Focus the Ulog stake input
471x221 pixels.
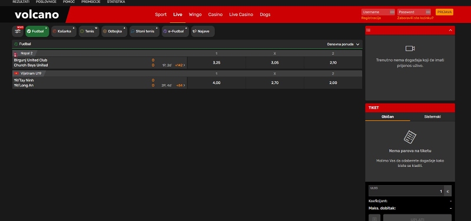click(406, 190)
